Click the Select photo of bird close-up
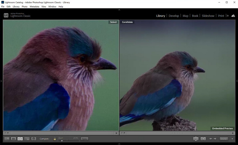The image size is (238, 145). click(61, 75)
